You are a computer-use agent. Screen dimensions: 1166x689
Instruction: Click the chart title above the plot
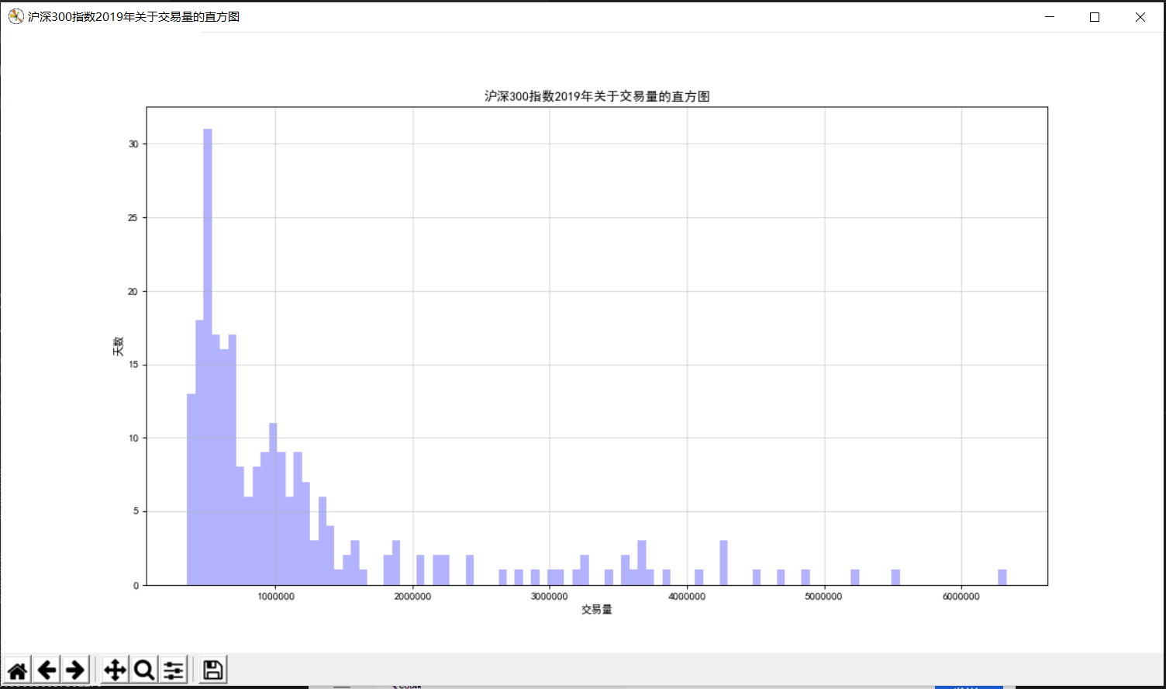pyautogui.click(x=597, y=96)
